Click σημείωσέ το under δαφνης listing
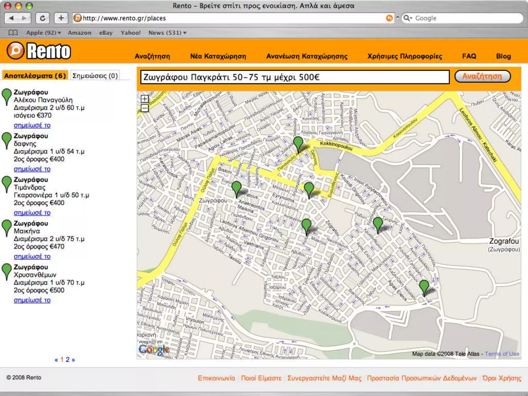528x396 pixels. (32, 169)
